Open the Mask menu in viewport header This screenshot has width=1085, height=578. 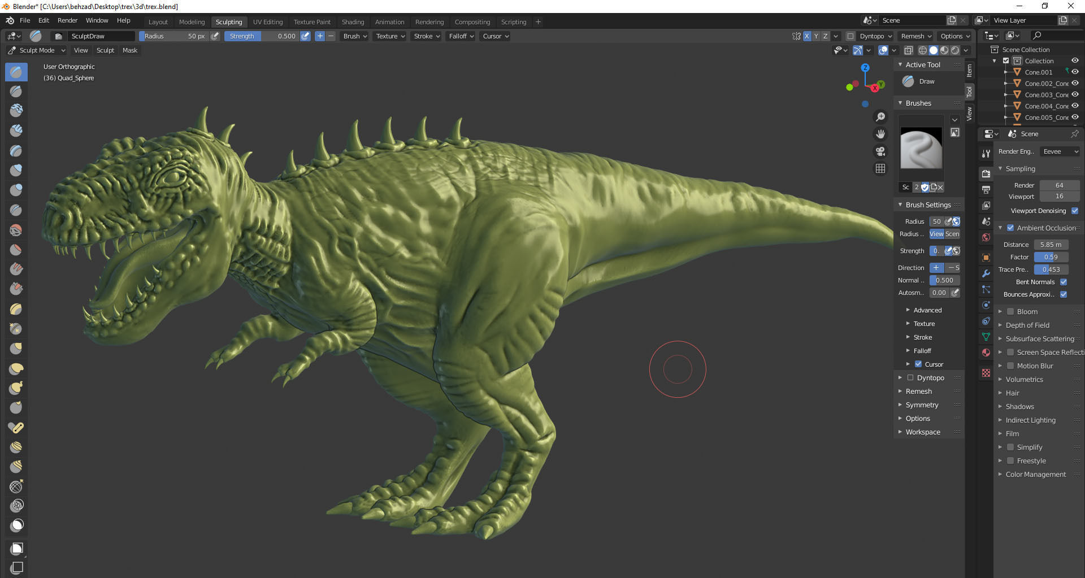point(130,50)
